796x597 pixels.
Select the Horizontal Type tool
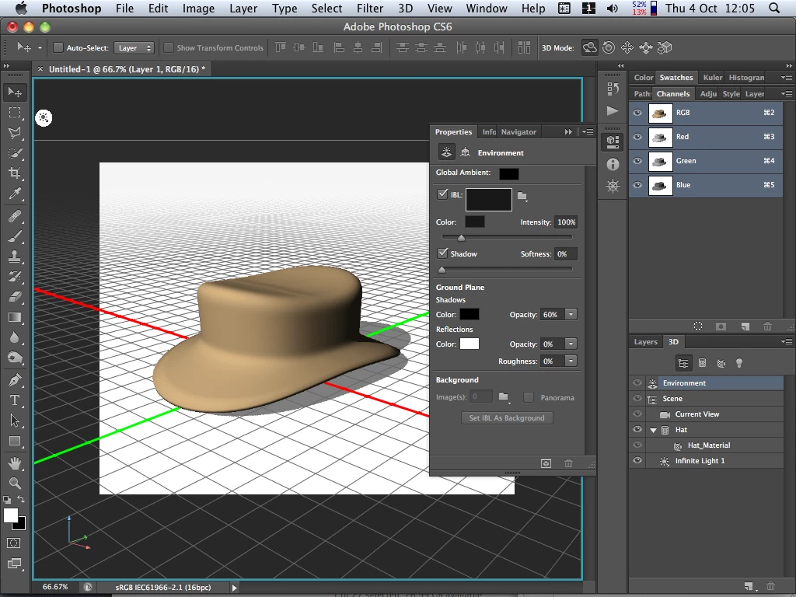[15, 400]
